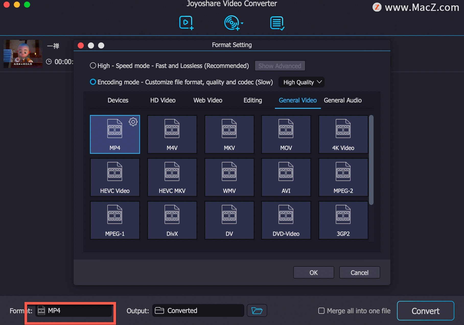Screen dimensions: 464x325
Task: Close the Format Setting dialog
Action: pos(81,45)
